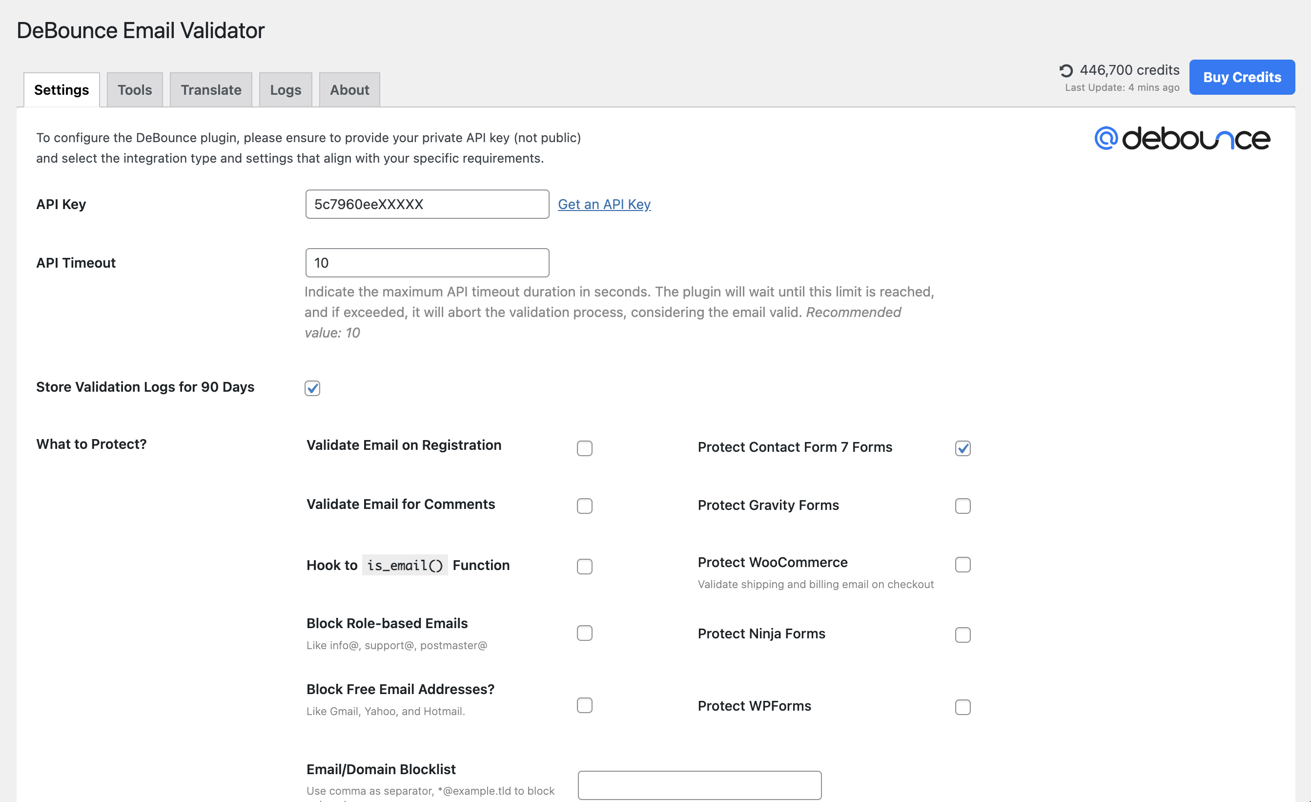Viewport: 1311px width, 802px height.
Task: Click the Buy Credits button
Action: pos(1242,77)
